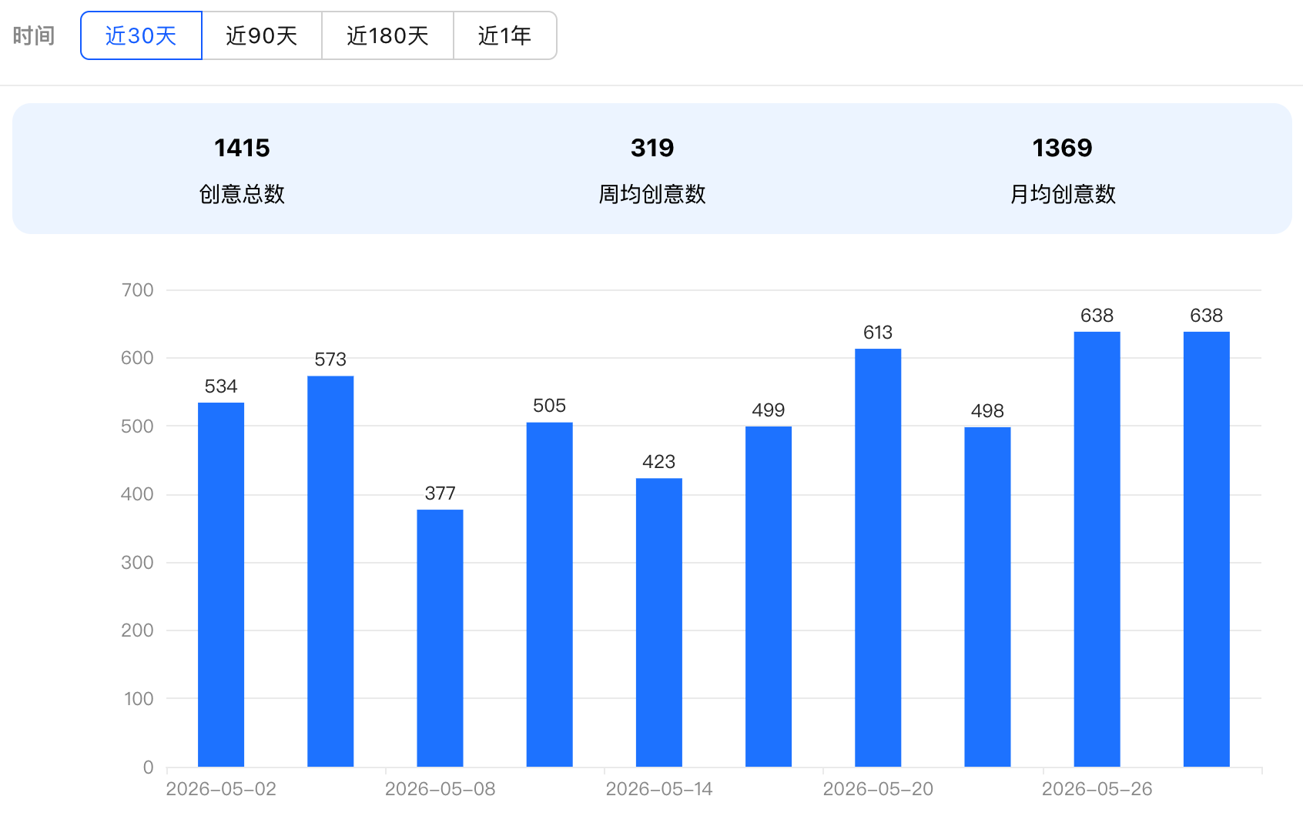Screen dimensions: 1303x816
Task: Click the 时间 filter label
Action: (x=34, y=35)
